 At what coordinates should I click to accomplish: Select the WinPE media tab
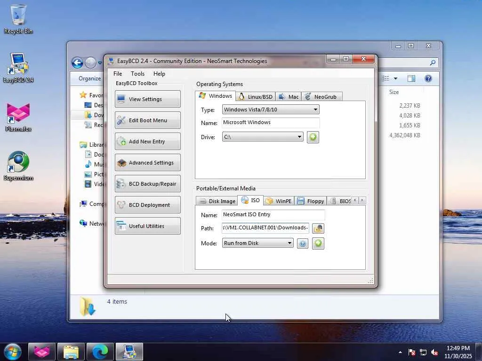pyautogui.click(x=279, y=201)
